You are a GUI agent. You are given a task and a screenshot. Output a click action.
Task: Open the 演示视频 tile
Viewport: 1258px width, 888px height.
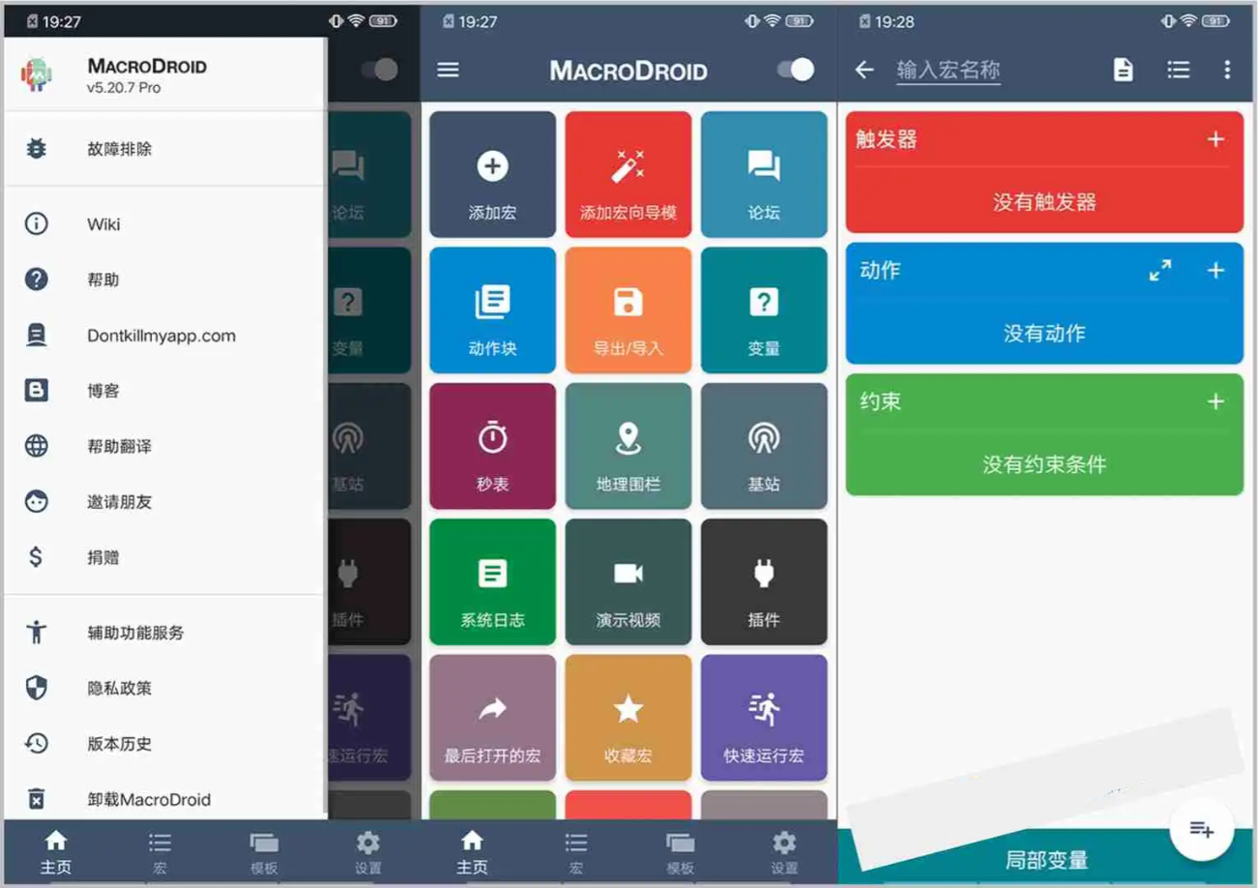point(629,582)
